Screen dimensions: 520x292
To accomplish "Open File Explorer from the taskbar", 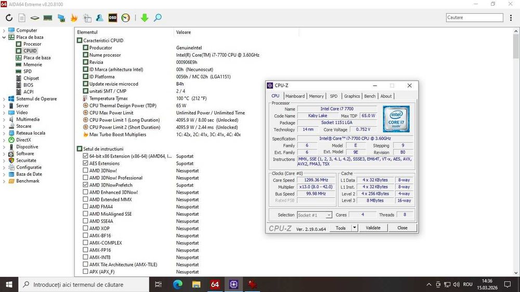I will [197, 284].
